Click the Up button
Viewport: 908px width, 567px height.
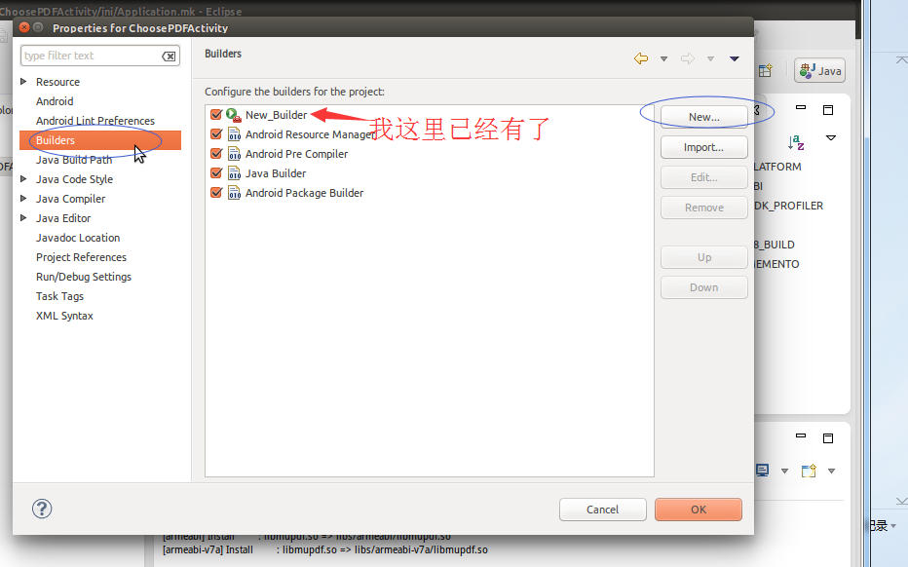704,257
